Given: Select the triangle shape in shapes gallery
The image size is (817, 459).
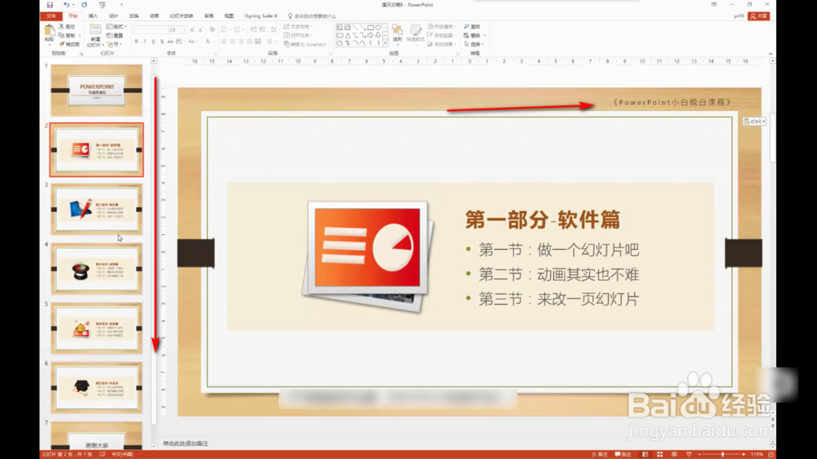Looking at the screenshot, I should [x=347, y=35].
